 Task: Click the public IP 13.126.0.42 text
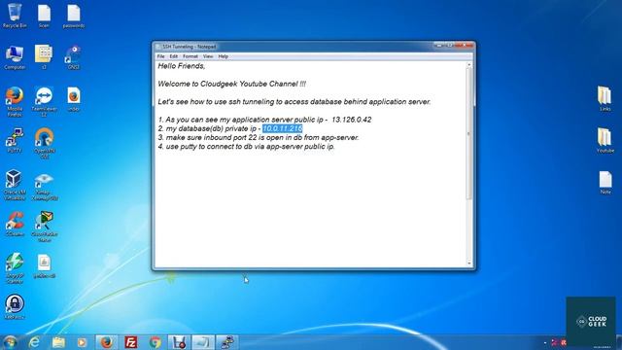coord(352,120)
